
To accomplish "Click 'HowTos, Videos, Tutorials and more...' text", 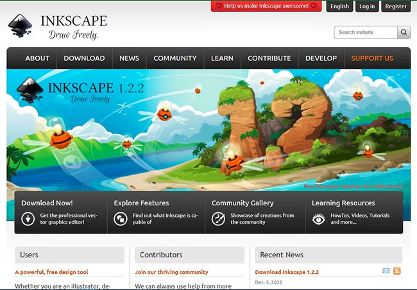I will [360, 219].
